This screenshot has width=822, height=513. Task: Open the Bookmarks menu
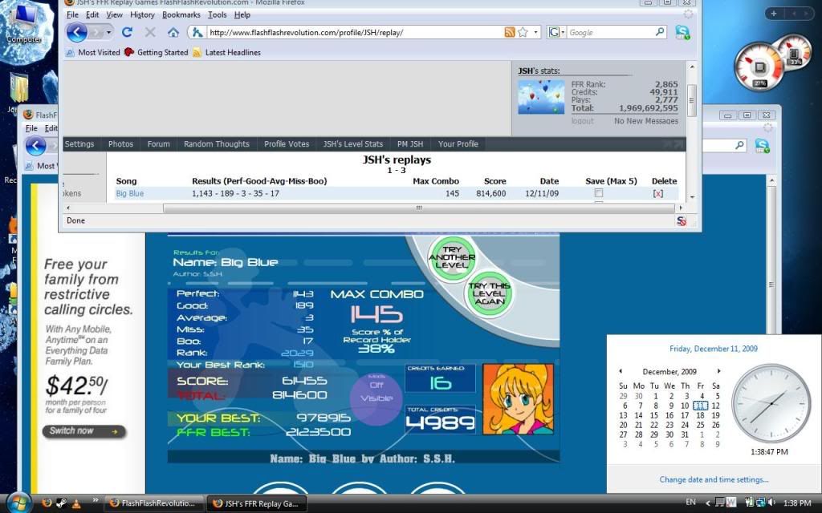[x=181, y=14]
